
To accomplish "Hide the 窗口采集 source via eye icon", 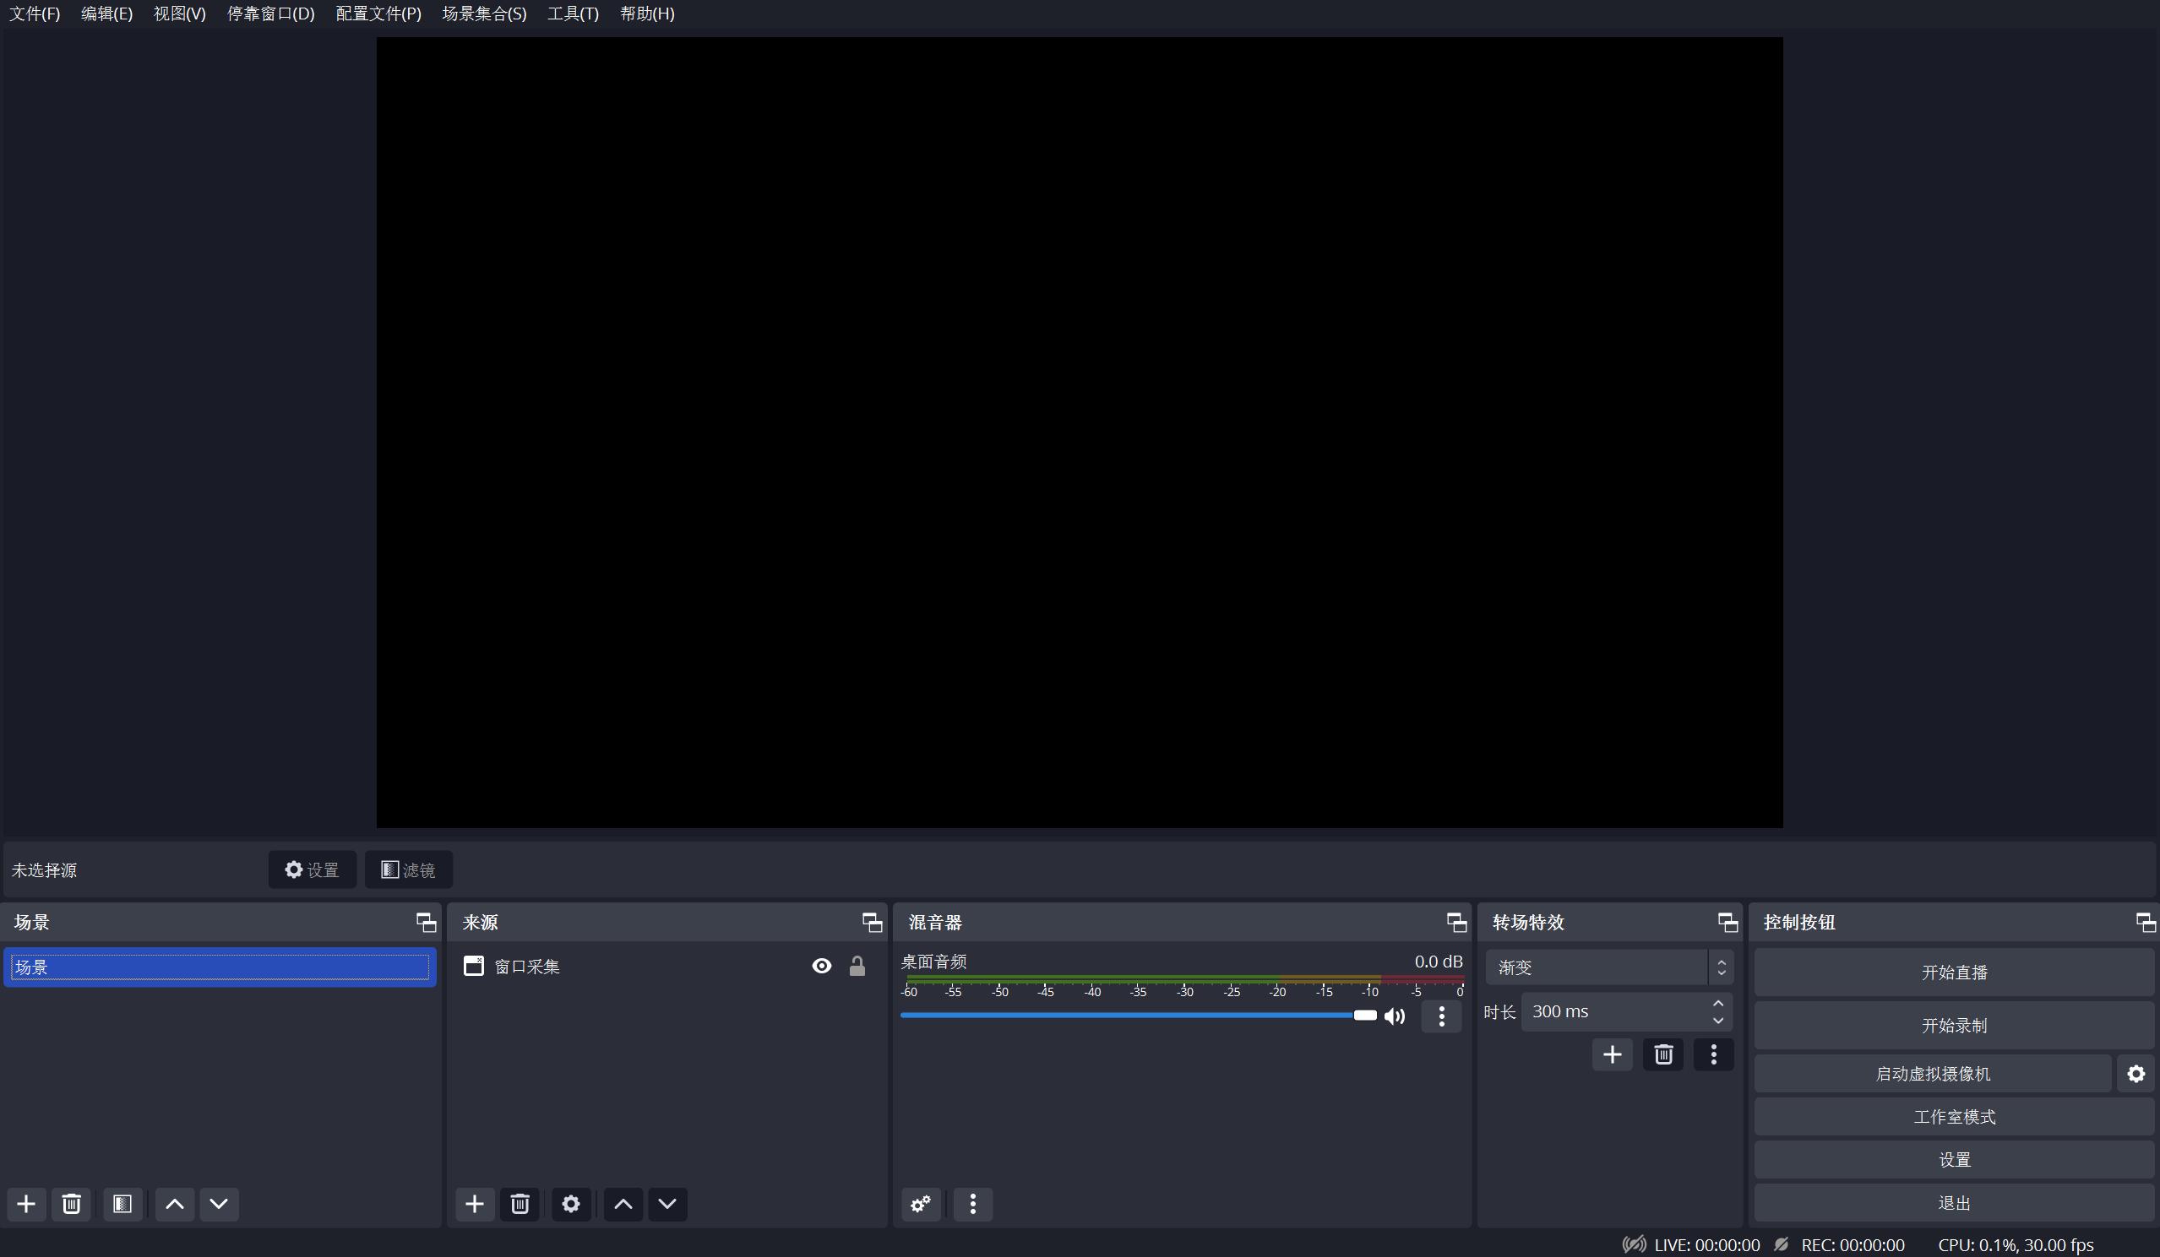I will click(x=821, y=966).
